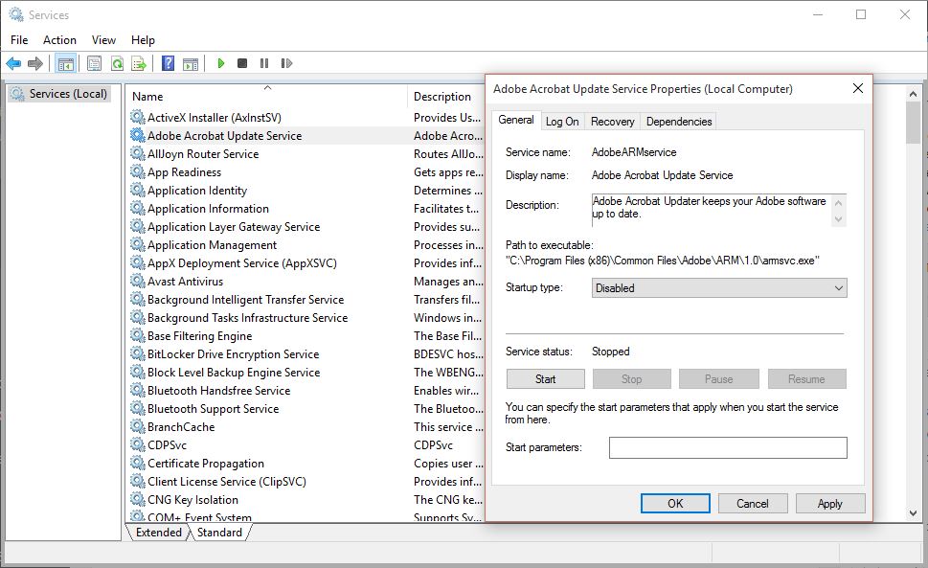Click the gear icon beside ActiveX Installer
The image size is (928, 568).
point(137,117)
